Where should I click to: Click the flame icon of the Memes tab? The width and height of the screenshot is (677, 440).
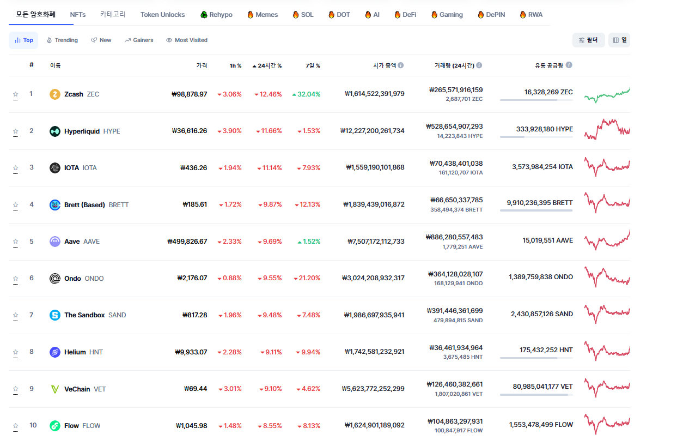251,15
